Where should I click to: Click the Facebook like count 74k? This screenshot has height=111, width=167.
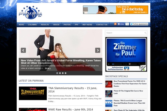tap(127, 24)
